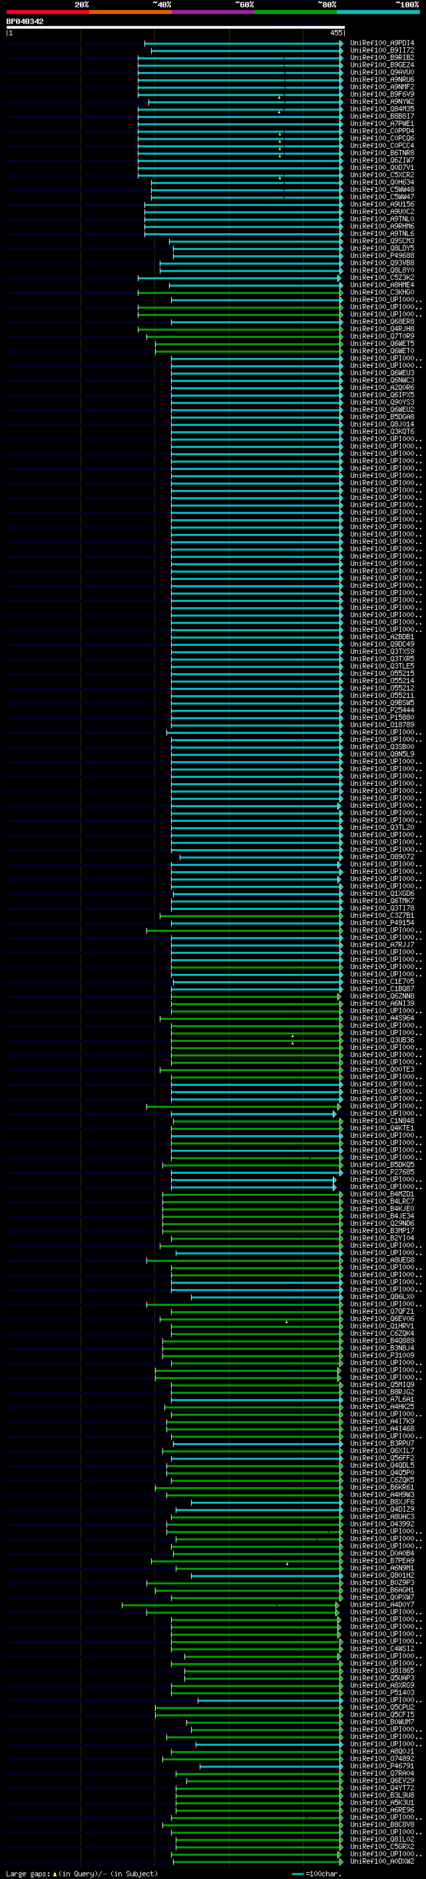This screenshot has width=426, height=1879.
Task: Click UniRef100_P51403 alignment label
Action: pyautogui.click(x=382, y=1693)
